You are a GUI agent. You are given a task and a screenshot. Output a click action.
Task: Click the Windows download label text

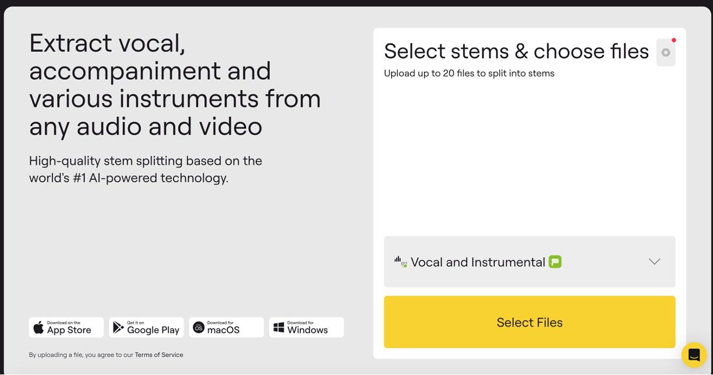pyautogui.click(x=307, y=330)
